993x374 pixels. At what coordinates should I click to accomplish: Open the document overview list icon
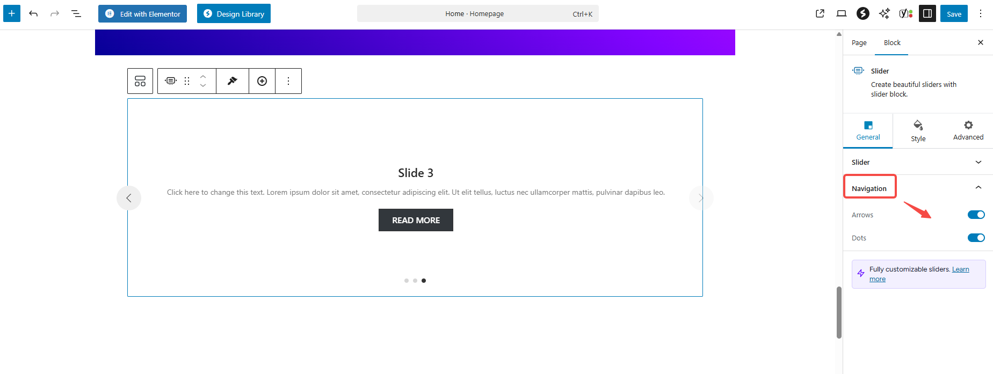76,13
